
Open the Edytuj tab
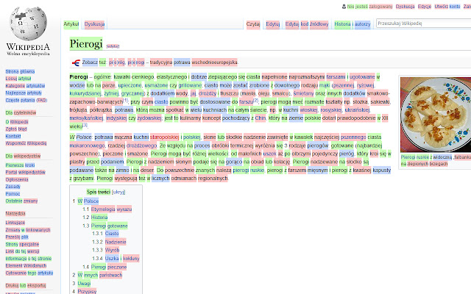[273, 24]
